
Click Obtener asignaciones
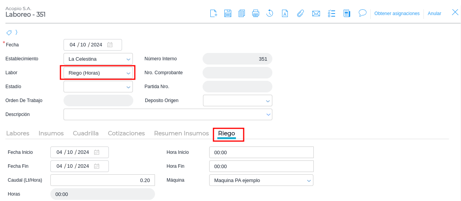pos(397,14)
